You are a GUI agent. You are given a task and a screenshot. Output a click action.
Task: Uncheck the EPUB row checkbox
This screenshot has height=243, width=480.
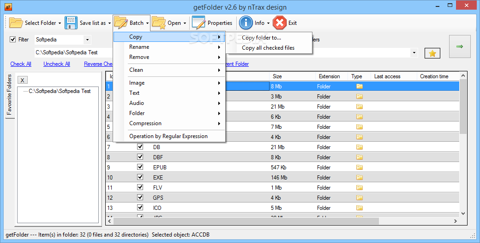click(x=140, y=167)
